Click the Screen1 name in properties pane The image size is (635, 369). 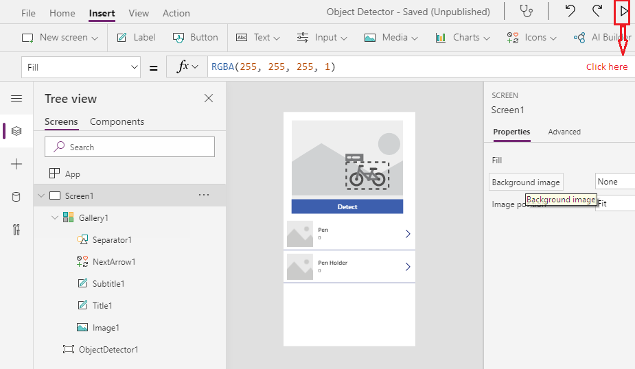click(x=507, y=110)
